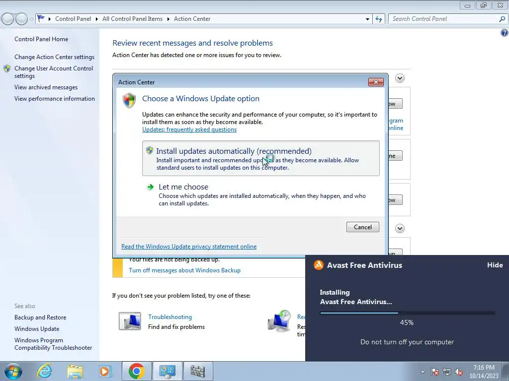Click the flag icon in address bar
509x381 pixels.
tap(41, 18)
